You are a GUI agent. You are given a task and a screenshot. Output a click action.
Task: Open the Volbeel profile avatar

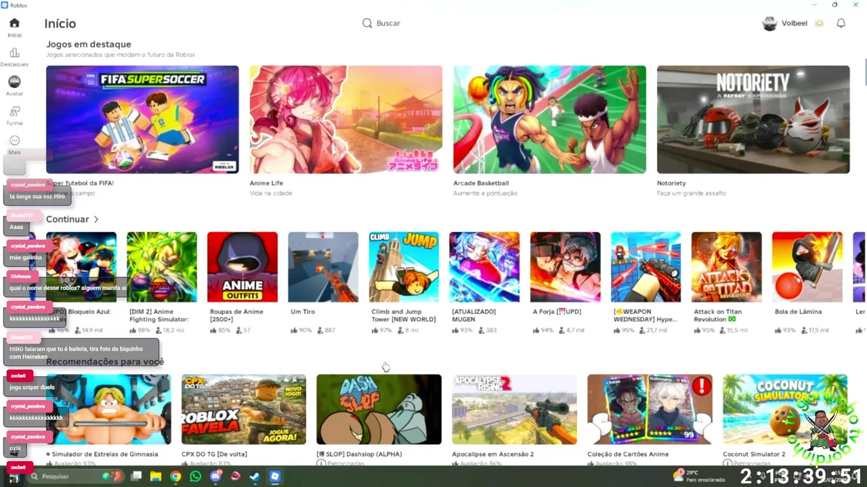pos(769,23)
